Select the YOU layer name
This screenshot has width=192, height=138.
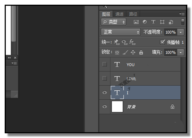pos(131,65)
